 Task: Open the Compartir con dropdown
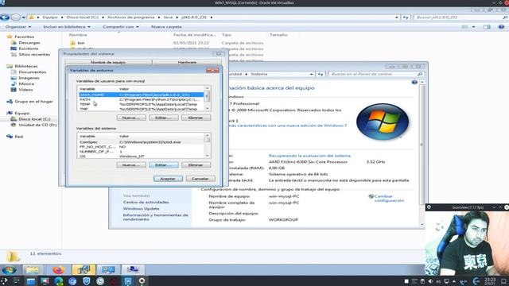[x=121, y=27]
